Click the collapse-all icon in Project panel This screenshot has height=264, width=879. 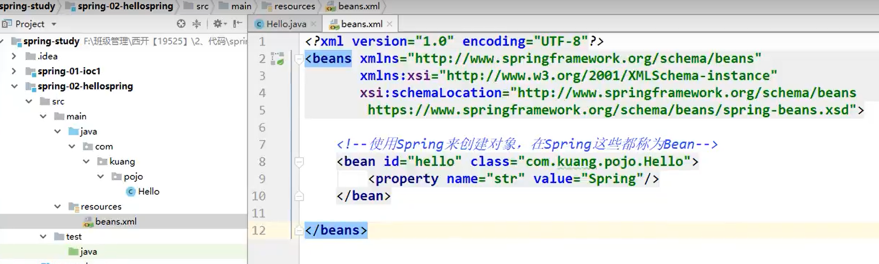coord(197,24)
